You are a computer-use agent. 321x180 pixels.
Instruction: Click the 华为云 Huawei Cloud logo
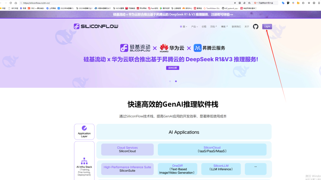pyautogui.click(x=172, y=48)
